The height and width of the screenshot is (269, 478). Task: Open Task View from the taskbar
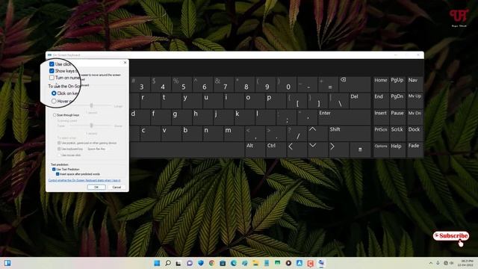pos(179,263)
